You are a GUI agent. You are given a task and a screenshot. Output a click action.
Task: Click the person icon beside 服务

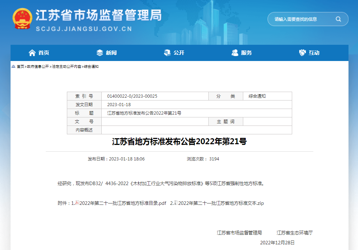235,53
